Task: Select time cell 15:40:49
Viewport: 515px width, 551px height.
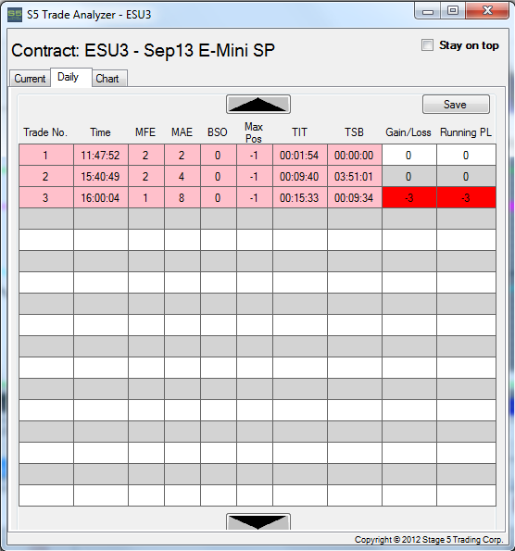Action: [101, 176]
